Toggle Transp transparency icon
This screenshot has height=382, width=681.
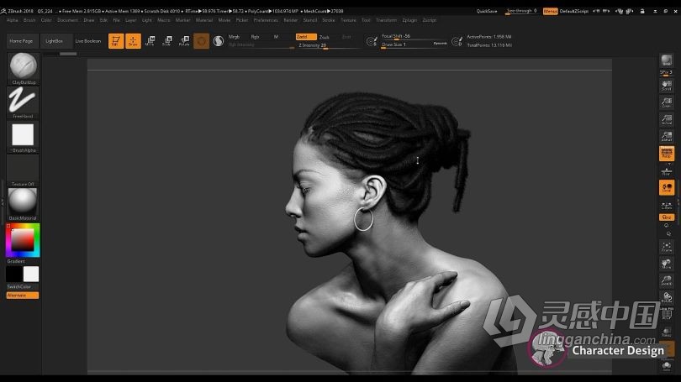667,332
